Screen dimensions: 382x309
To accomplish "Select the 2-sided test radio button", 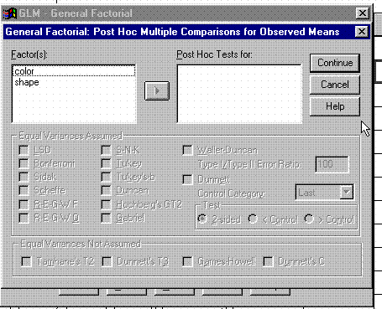I will [202, 219].
